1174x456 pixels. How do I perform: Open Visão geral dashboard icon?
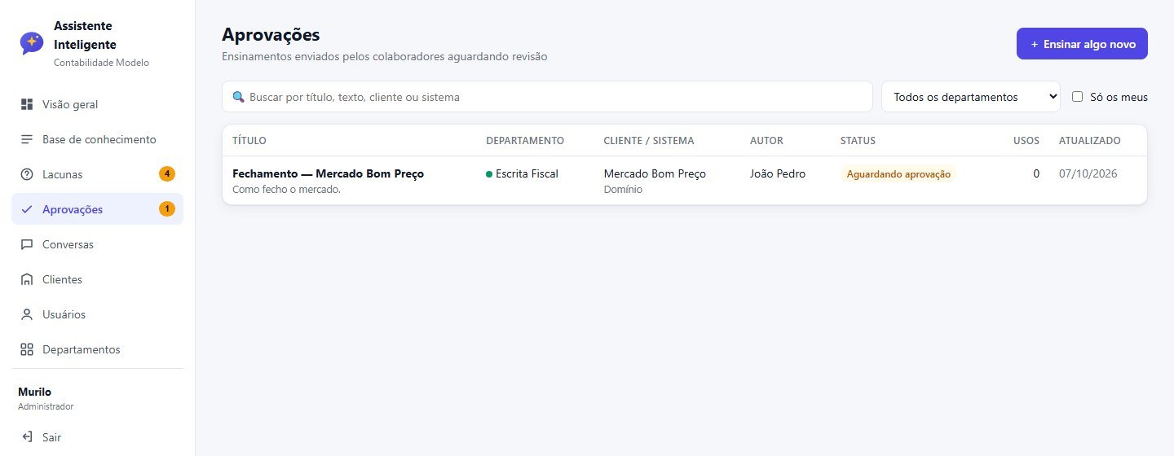(x=27, y=104)
